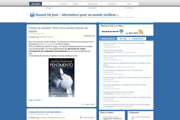Open 'Associations humanitaires' category
This screenshot has height=120, width=180.
[x=141, y=117]
